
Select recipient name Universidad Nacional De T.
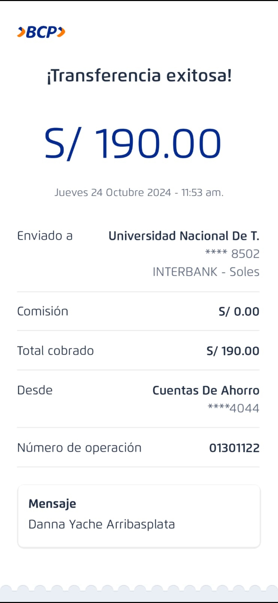tap(184, 236)
